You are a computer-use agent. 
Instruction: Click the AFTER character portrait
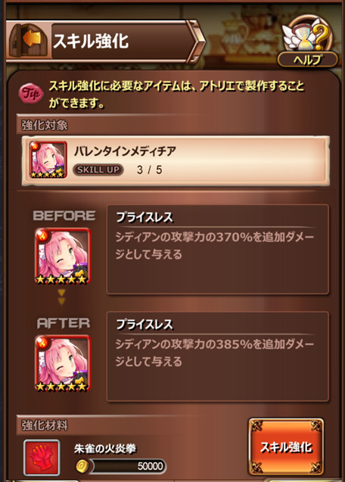63,363
